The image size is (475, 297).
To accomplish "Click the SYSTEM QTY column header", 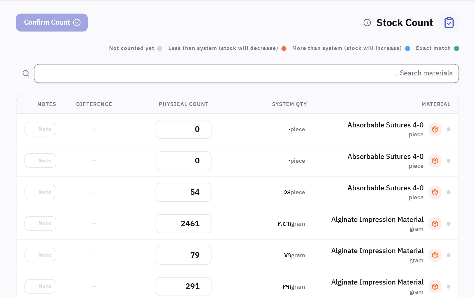I will 289,104.
